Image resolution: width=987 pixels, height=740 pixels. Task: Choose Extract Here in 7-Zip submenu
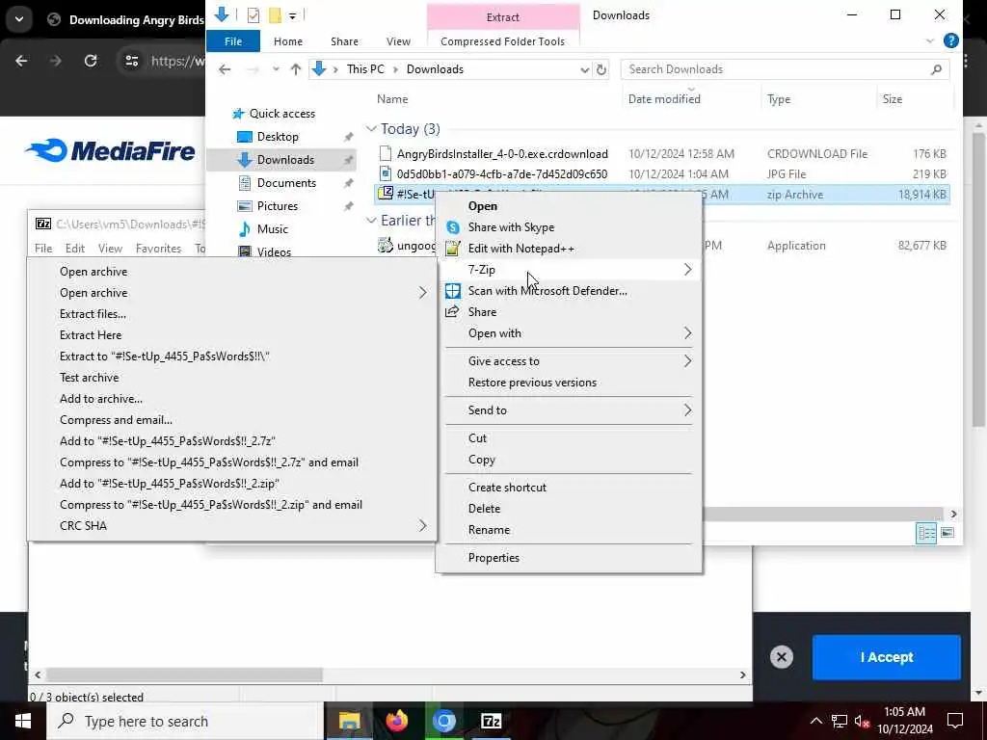(91, 334)
